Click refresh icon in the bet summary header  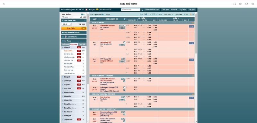pos(85,20)
